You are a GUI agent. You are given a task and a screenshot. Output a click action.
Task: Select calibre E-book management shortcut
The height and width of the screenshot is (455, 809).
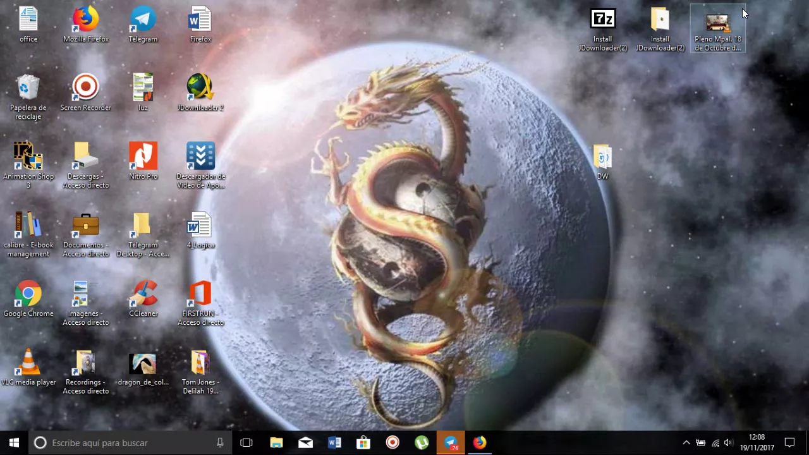click(x=28, y=234)
